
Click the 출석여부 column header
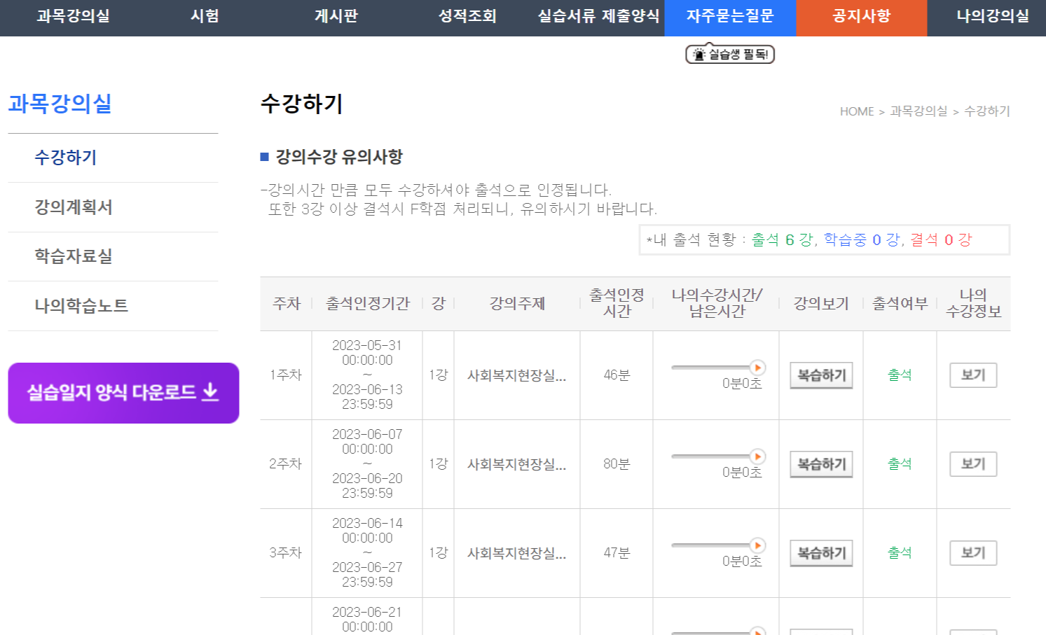(900, 304)
